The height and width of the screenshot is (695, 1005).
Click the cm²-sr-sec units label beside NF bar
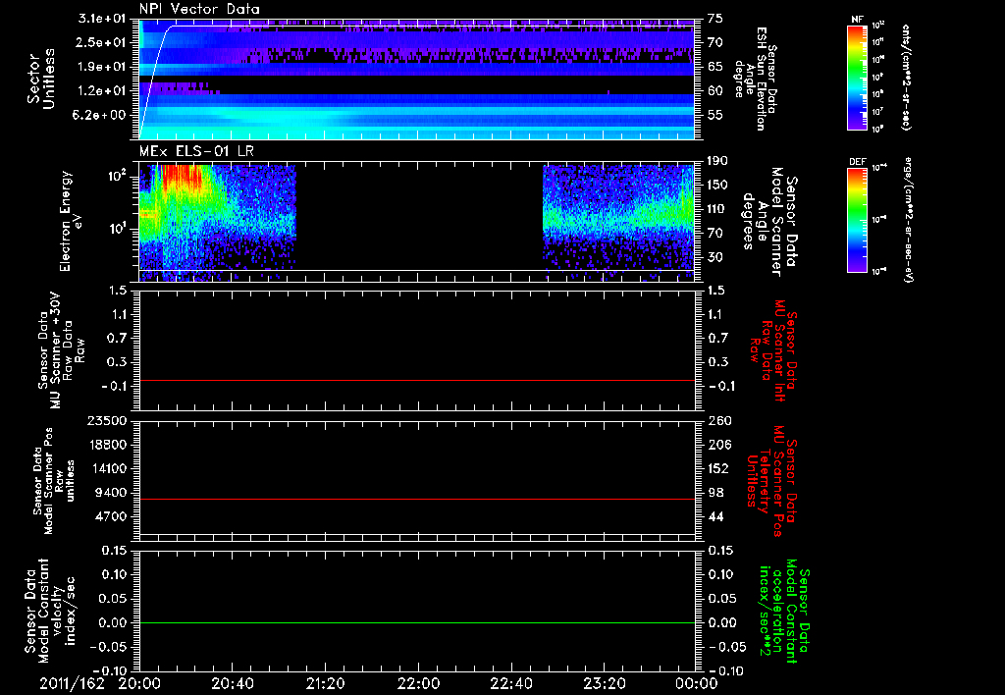906,78
